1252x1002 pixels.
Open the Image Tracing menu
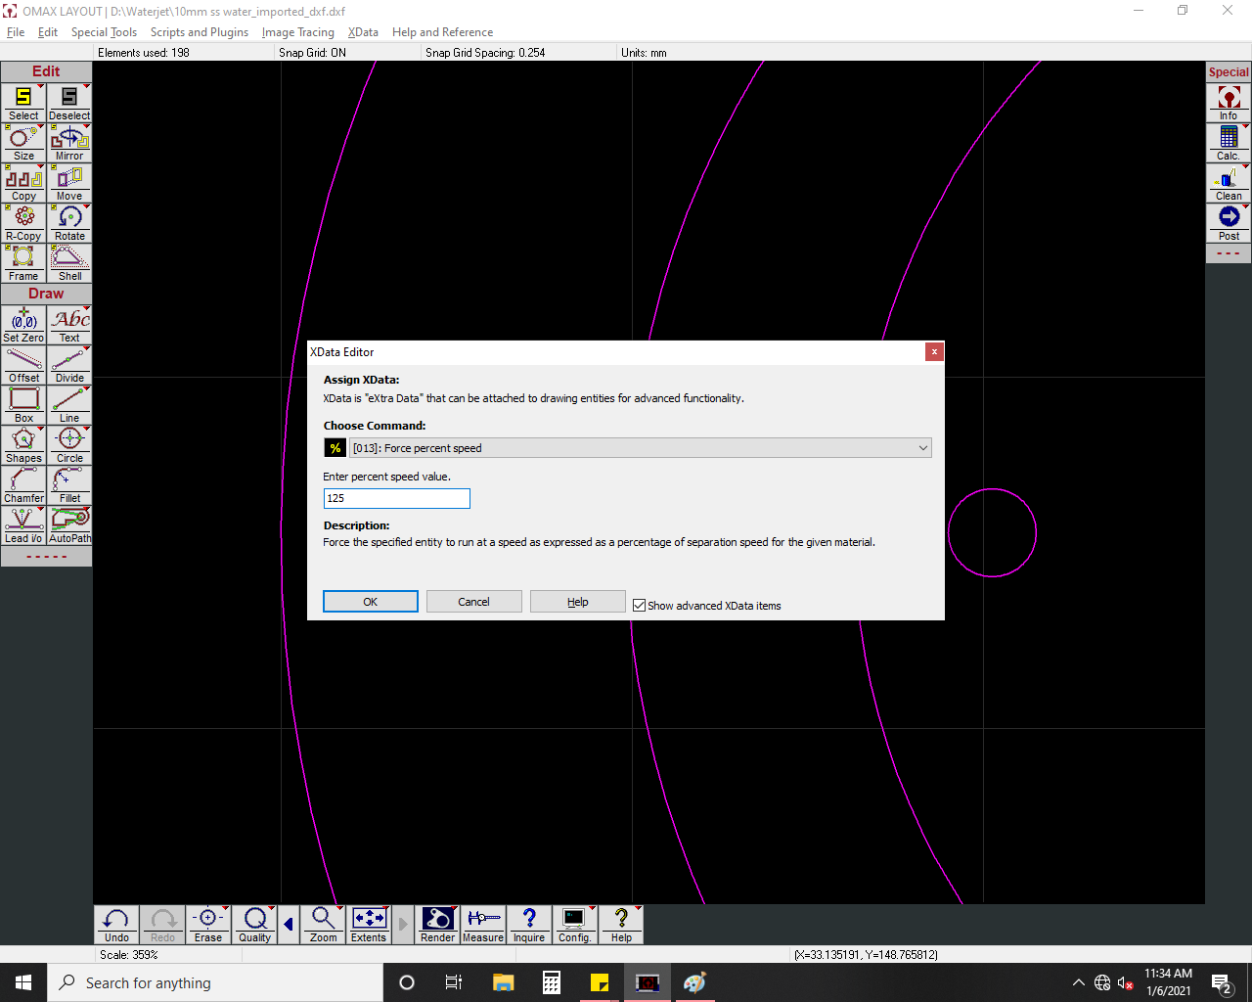[x=298, y=32]
